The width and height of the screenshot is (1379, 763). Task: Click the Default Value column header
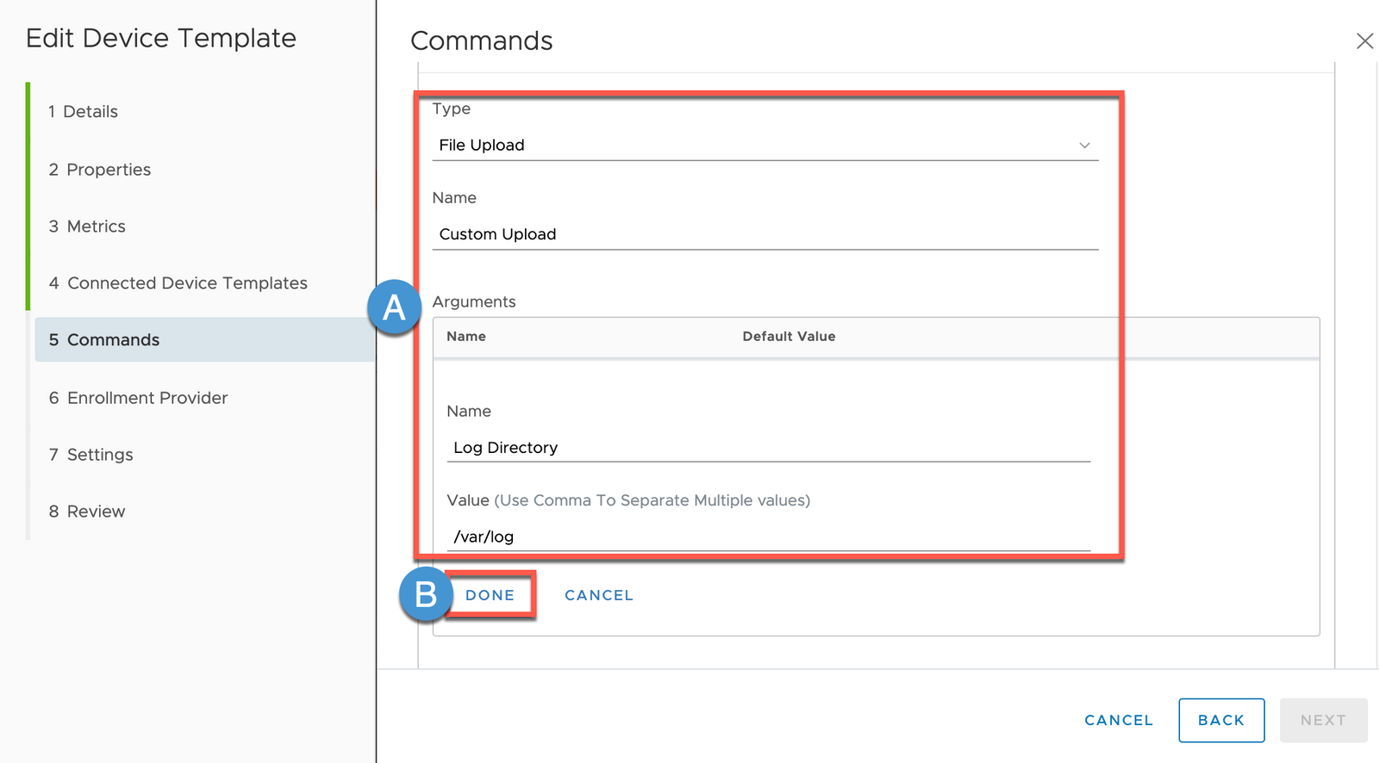pos(789,337)
